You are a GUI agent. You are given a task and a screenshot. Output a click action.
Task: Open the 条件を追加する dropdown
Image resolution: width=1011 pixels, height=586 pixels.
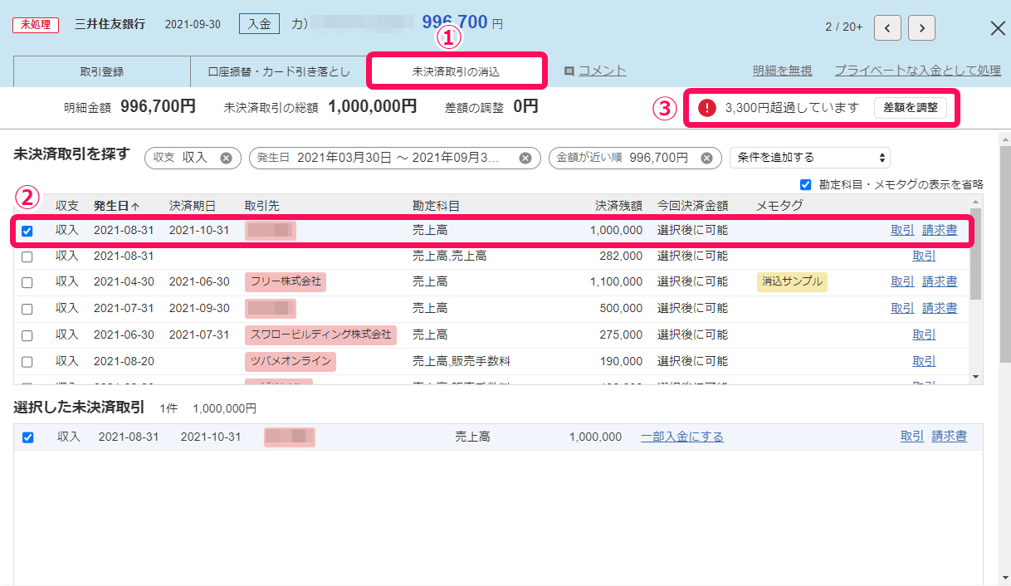[x=809, y=158]
